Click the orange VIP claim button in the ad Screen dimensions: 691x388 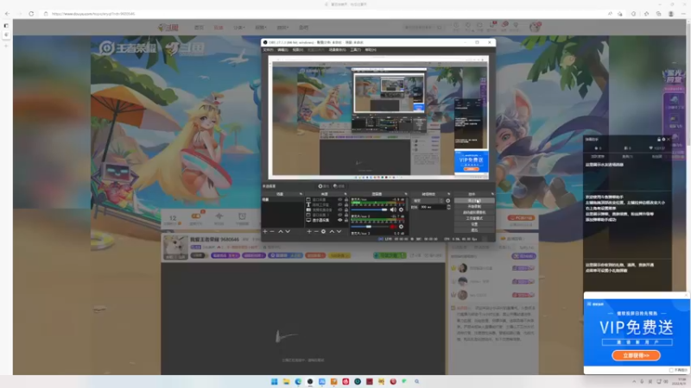[x=636, y=355]
